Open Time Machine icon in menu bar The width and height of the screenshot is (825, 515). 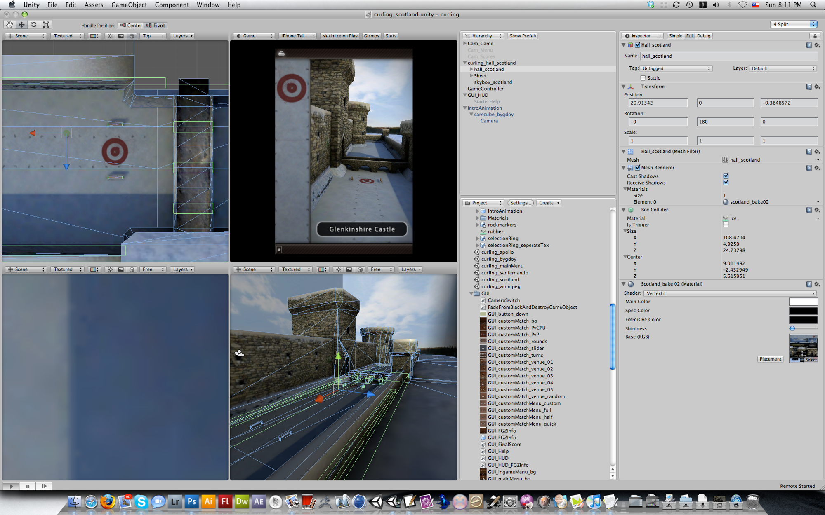point(689,5)
